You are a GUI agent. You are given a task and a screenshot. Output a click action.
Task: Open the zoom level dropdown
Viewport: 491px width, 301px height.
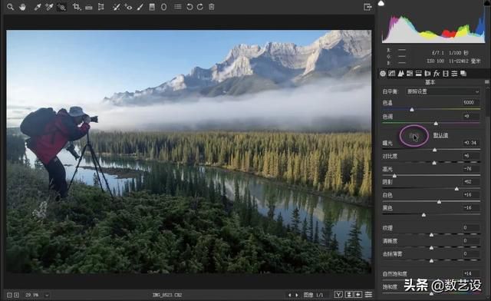tap(47, 295)
